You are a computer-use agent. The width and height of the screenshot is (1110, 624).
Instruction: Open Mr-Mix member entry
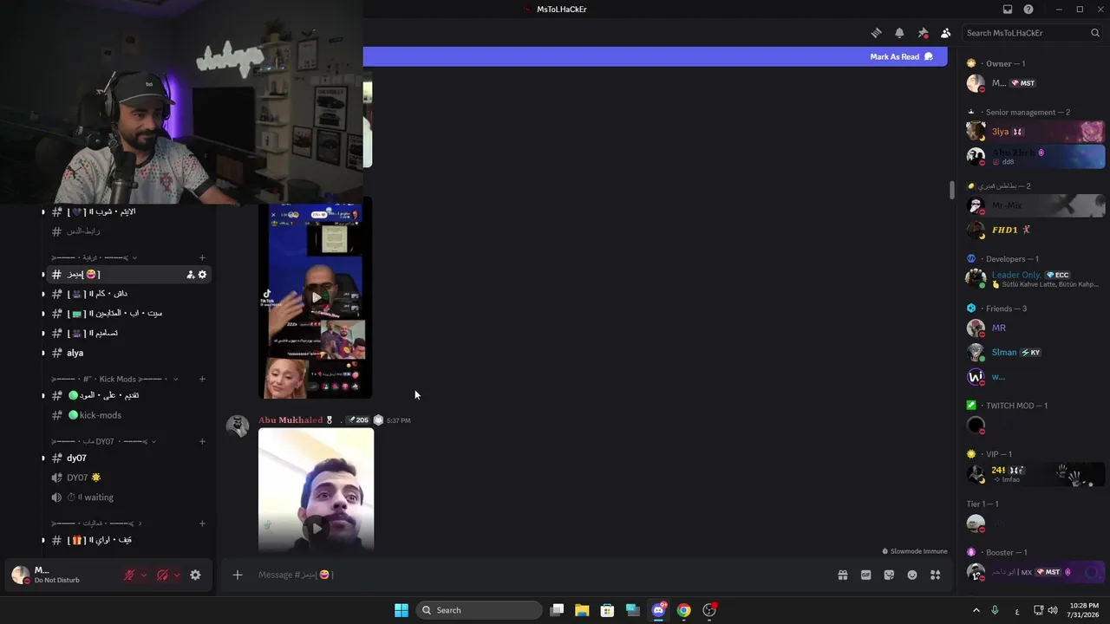[x=1035, y=205]
